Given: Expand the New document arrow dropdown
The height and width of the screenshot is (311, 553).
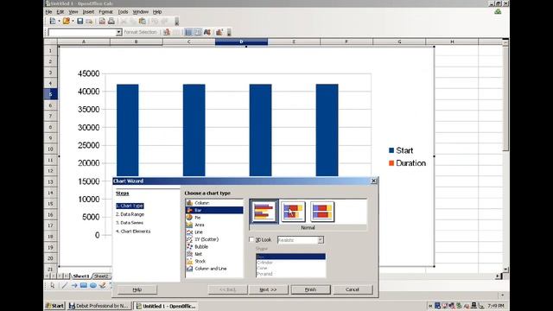Looking at the screenshot, I should pyautogui.click(x=60, y=22).
